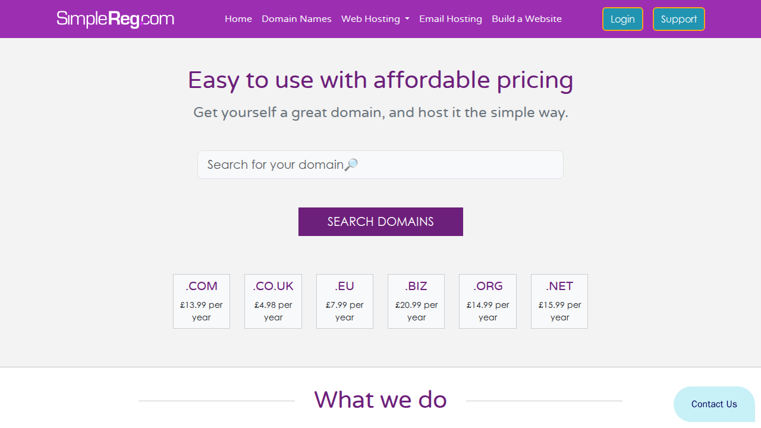Viewport: 761px width, 428px height.
Task: Click the What we do heading
Action: click(380, 399)
